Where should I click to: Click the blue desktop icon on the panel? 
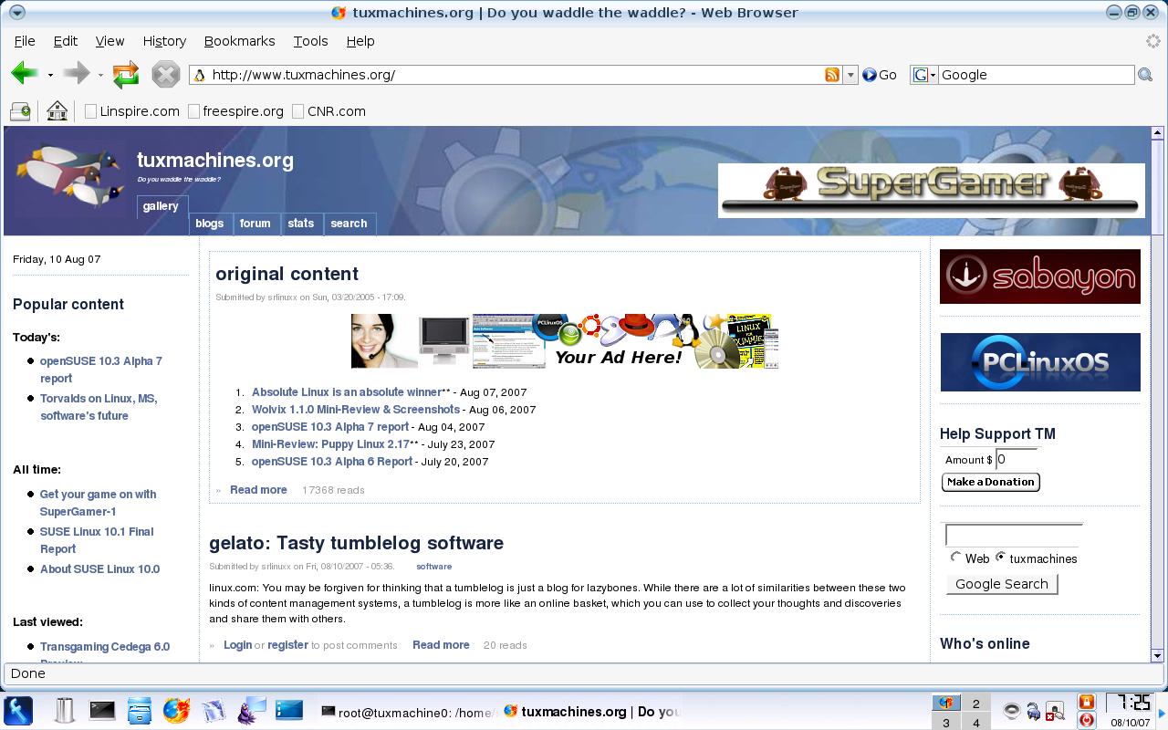[289, 710]
